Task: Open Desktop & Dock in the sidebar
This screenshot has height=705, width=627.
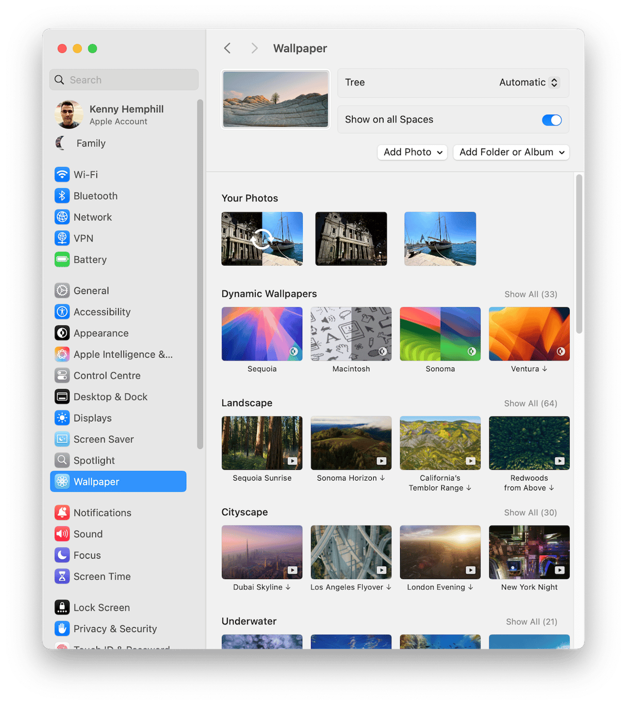Action: tap(110, 397)
